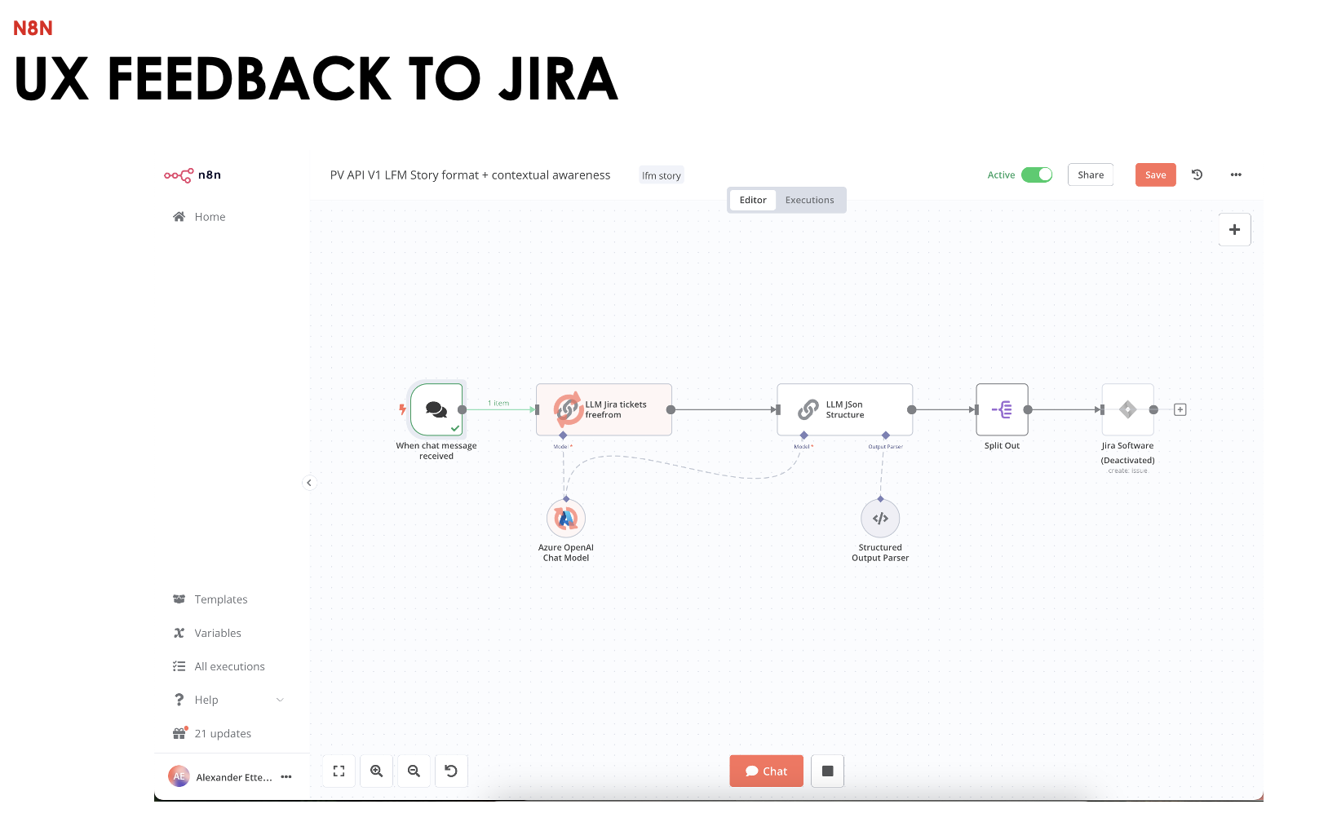Switch to the Executions tab
Image resolution: width=1328 pixels, height=822 pixels.
pos(809,200)
